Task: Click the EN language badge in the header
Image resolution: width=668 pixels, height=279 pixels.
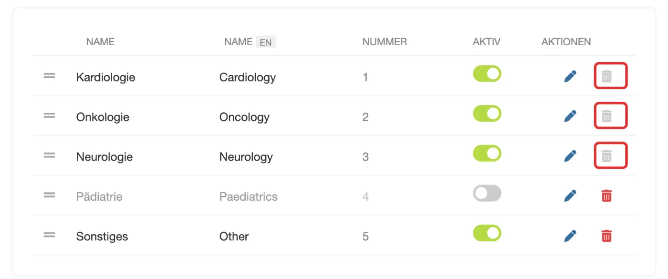Action: click(266, 42)
